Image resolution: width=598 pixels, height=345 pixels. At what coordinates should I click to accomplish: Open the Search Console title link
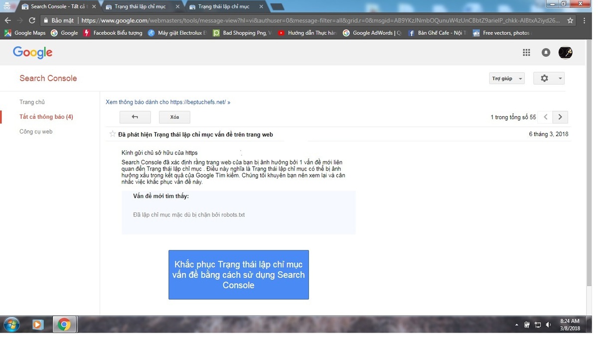pyautogui.click(x=48, y=78)
